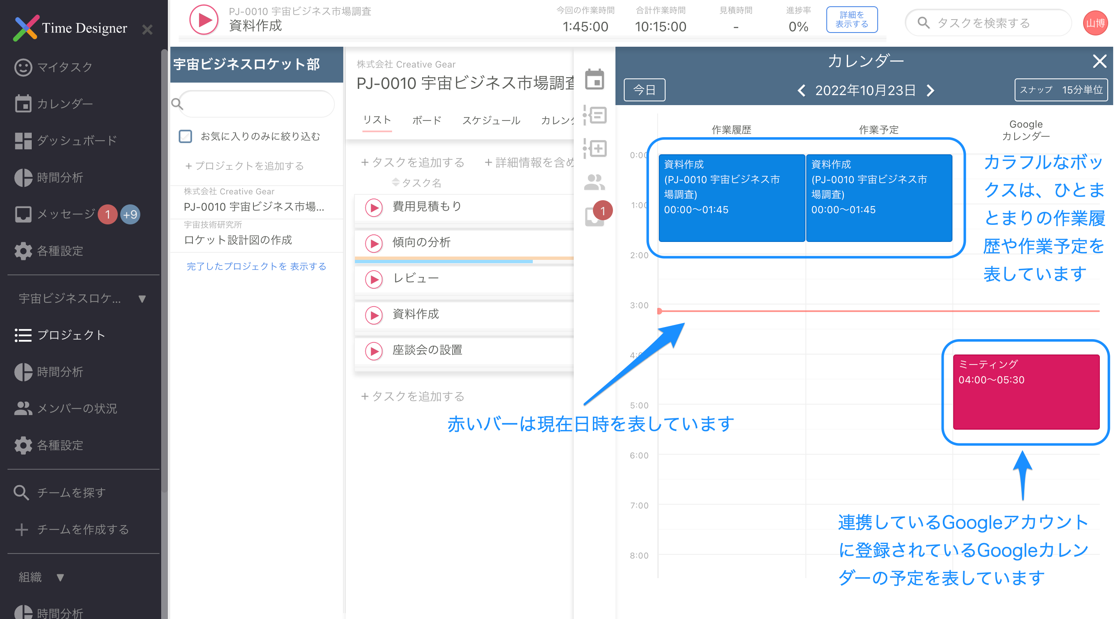This screenshot has height=619, width=1114.
Task: Click inside the タスクを検索する search field
Action: [x=986, y=23]
